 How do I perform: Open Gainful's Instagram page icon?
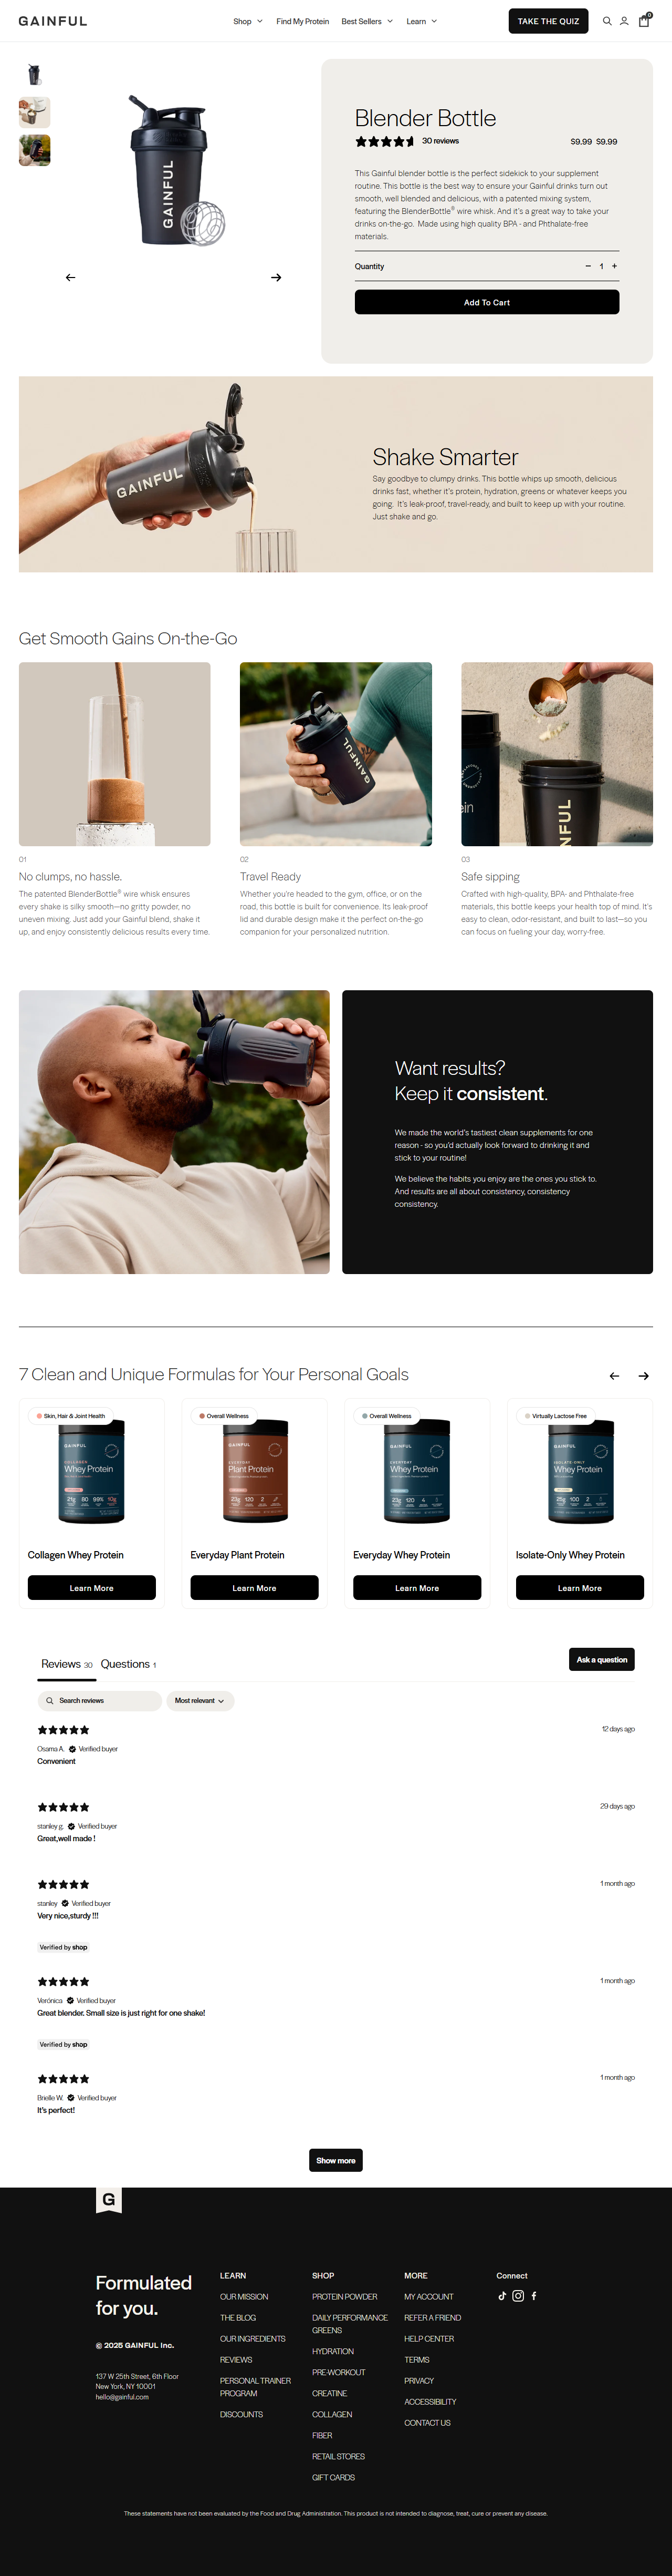pos(518,2296)
